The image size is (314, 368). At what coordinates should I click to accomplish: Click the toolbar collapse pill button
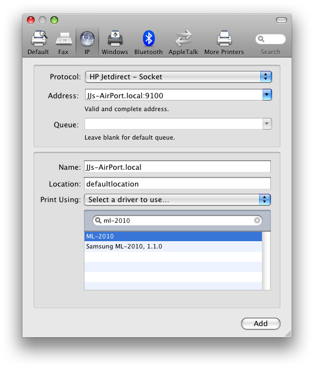pos(282,20)
